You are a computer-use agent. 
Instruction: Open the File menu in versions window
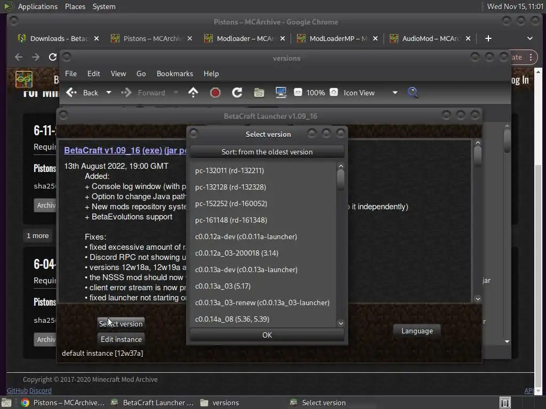tap(71, 73)
